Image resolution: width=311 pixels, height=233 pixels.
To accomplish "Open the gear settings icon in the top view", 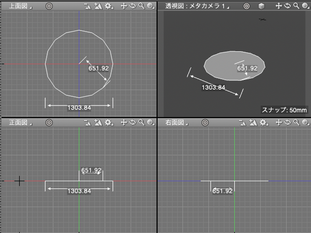I will click(x=108, y=6).
